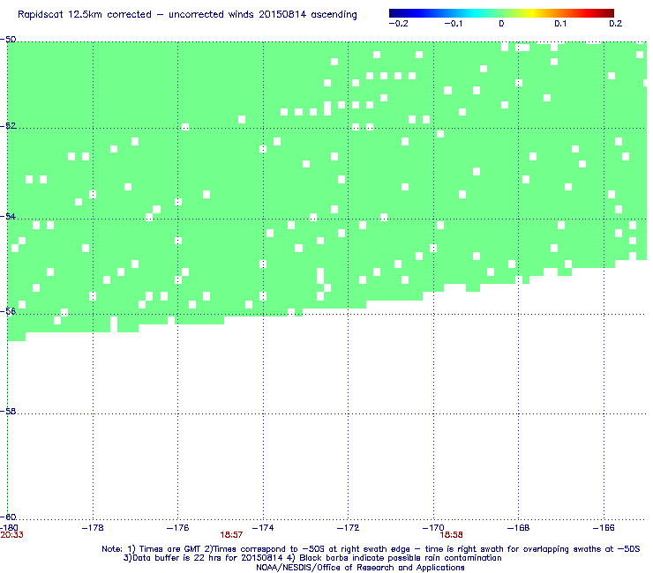Click the -166 longitude axis label
653x573 pixels.
coord(604,528)
